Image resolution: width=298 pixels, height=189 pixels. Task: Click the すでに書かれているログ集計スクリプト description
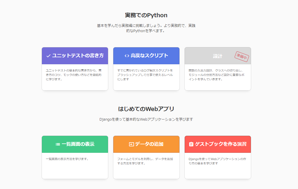pyautogui.click(x=145, y=75)
